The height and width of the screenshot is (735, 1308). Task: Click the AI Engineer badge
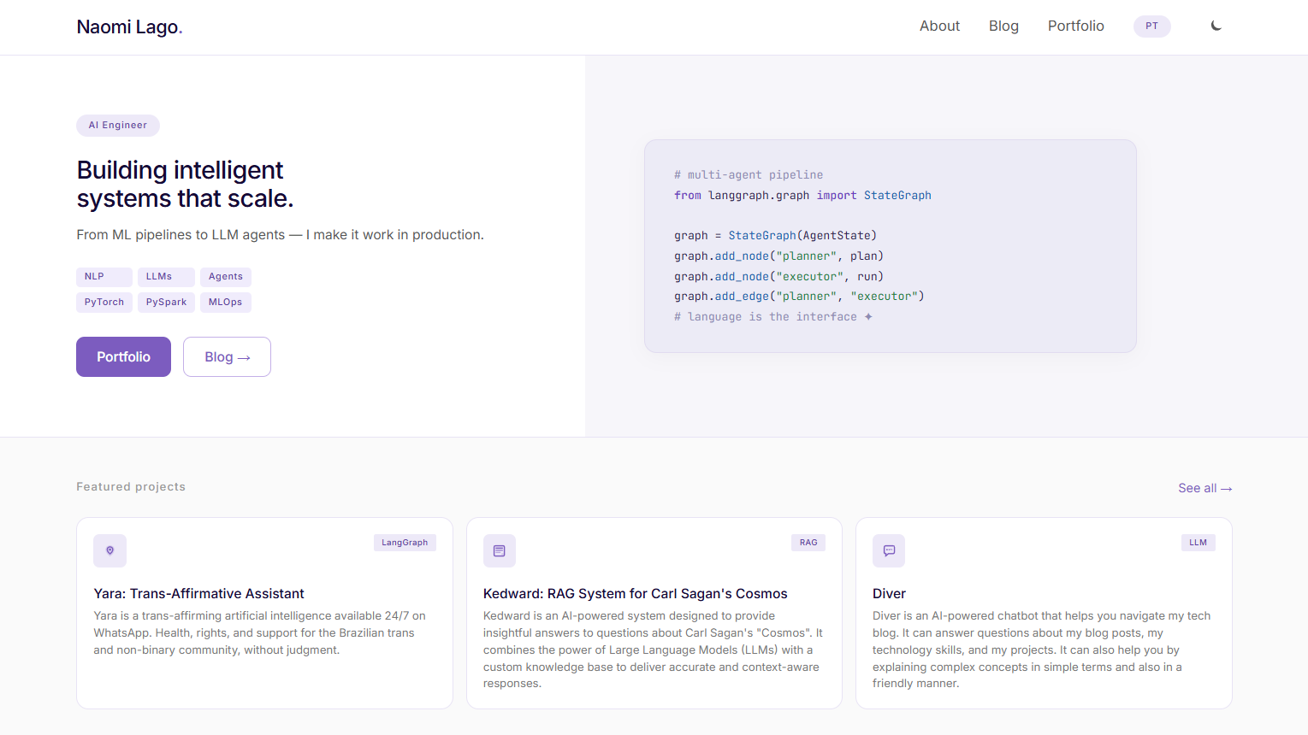pos(118,126)
